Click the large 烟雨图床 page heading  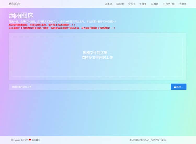pos(21,15)
